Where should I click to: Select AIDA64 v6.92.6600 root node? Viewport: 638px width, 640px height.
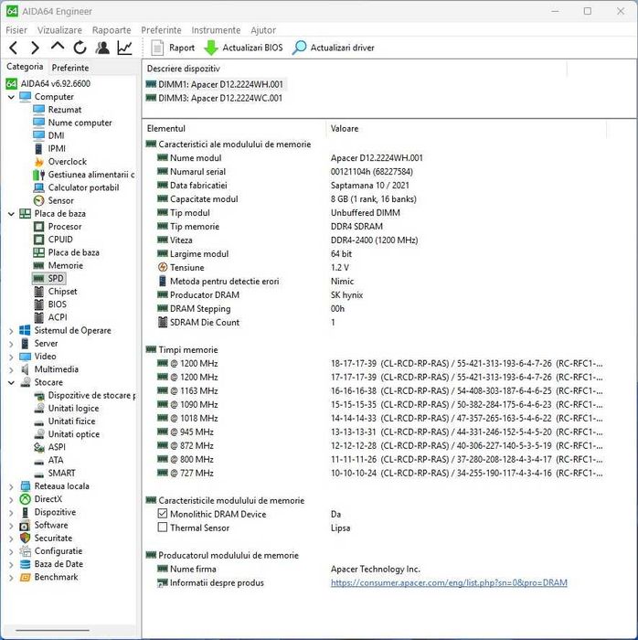pyautogui.click(x=48, y=84)
